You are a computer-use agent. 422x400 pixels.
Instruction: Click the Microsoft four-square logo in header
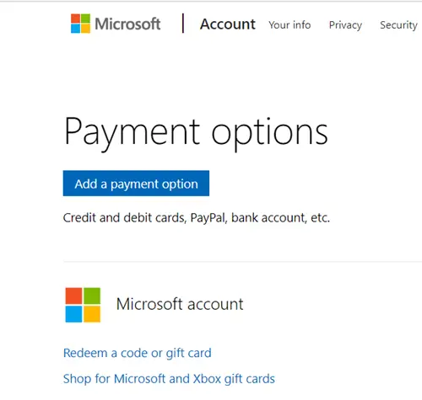pyautogui.click(x=80, y=24)
